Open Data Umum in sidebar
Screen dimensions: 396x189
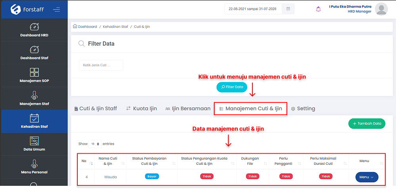coord(35,144)
